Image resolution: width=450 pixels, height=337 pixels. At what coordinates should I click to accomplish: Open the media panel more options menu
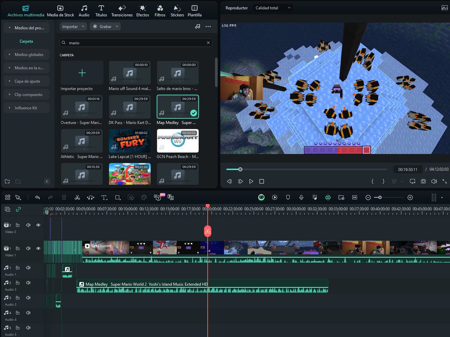[x=208, y=27]
